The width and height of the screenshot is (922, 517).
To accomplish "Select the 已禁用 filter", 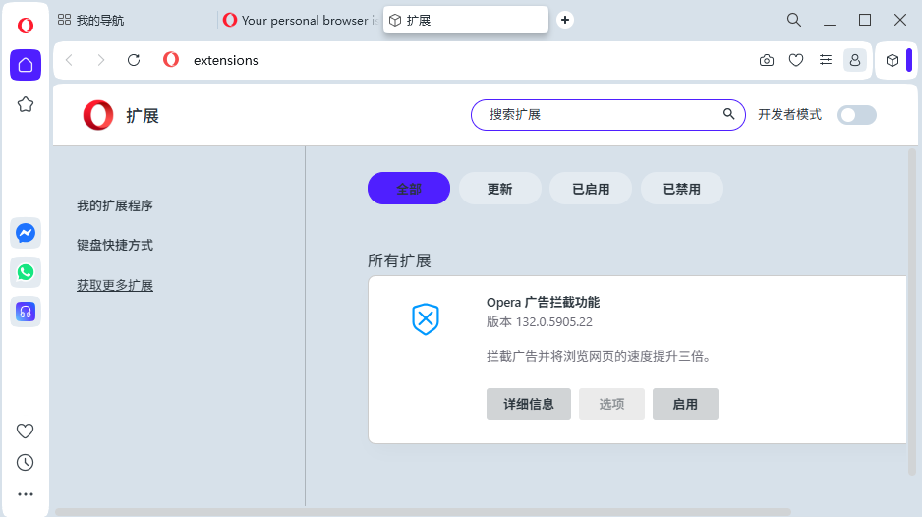I will [x=682, y=188].
